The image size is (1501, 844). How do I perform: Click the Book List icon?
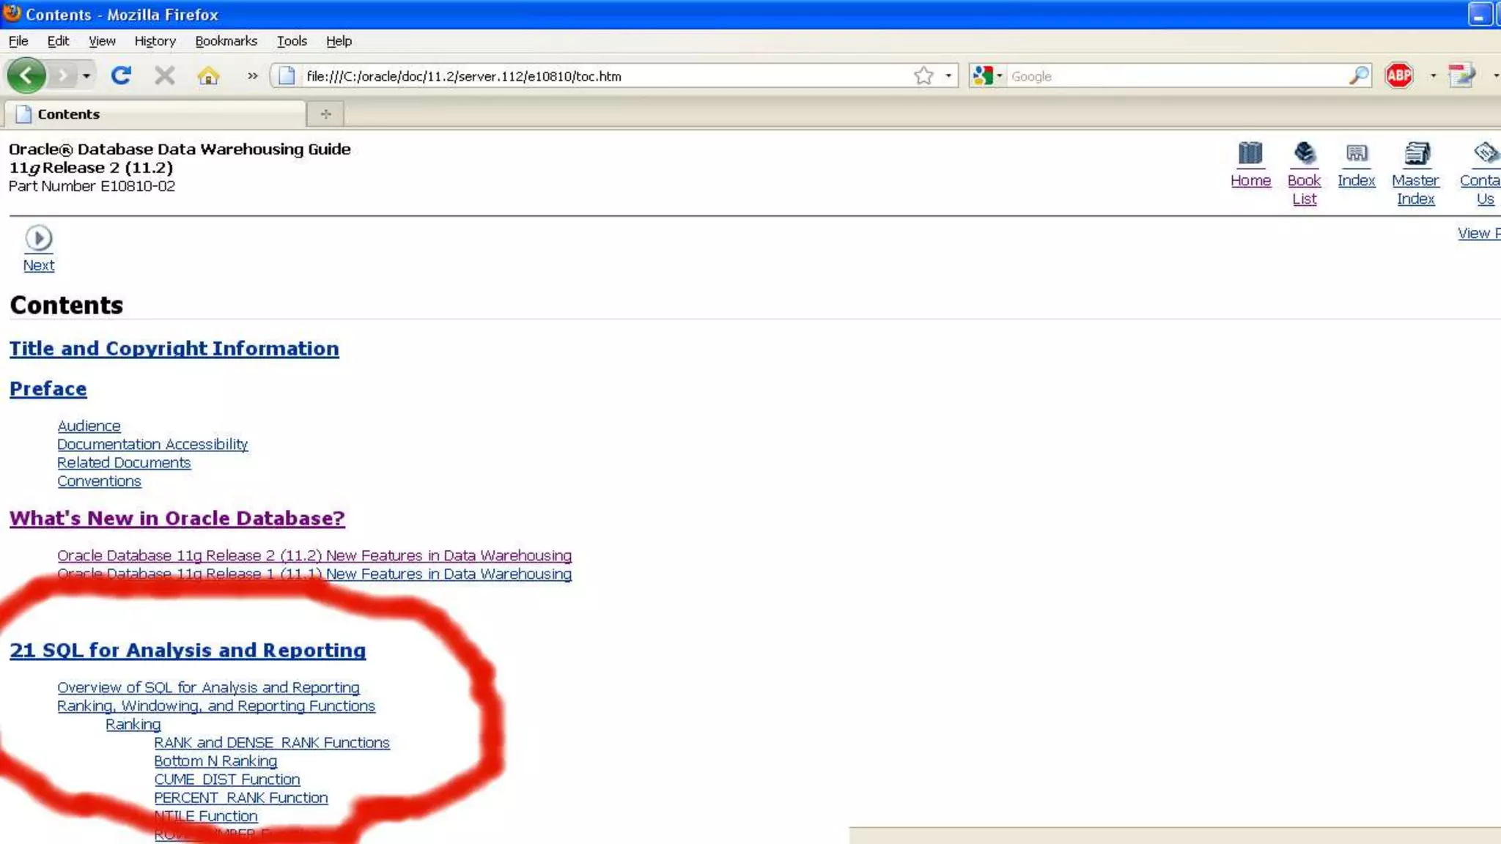coord(1305,153)
